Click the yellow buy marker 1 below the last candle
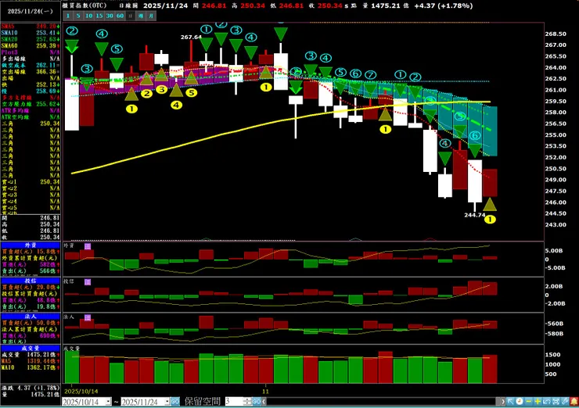 coord(490,220)
